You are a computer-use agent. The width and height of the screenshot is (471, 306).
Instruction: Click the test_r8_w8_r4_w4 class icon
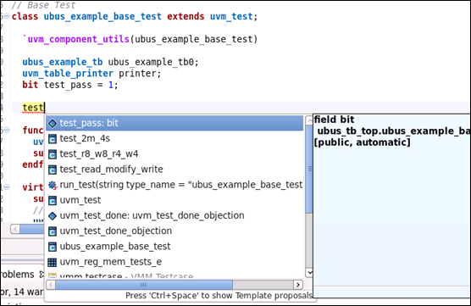pos(53,154)
